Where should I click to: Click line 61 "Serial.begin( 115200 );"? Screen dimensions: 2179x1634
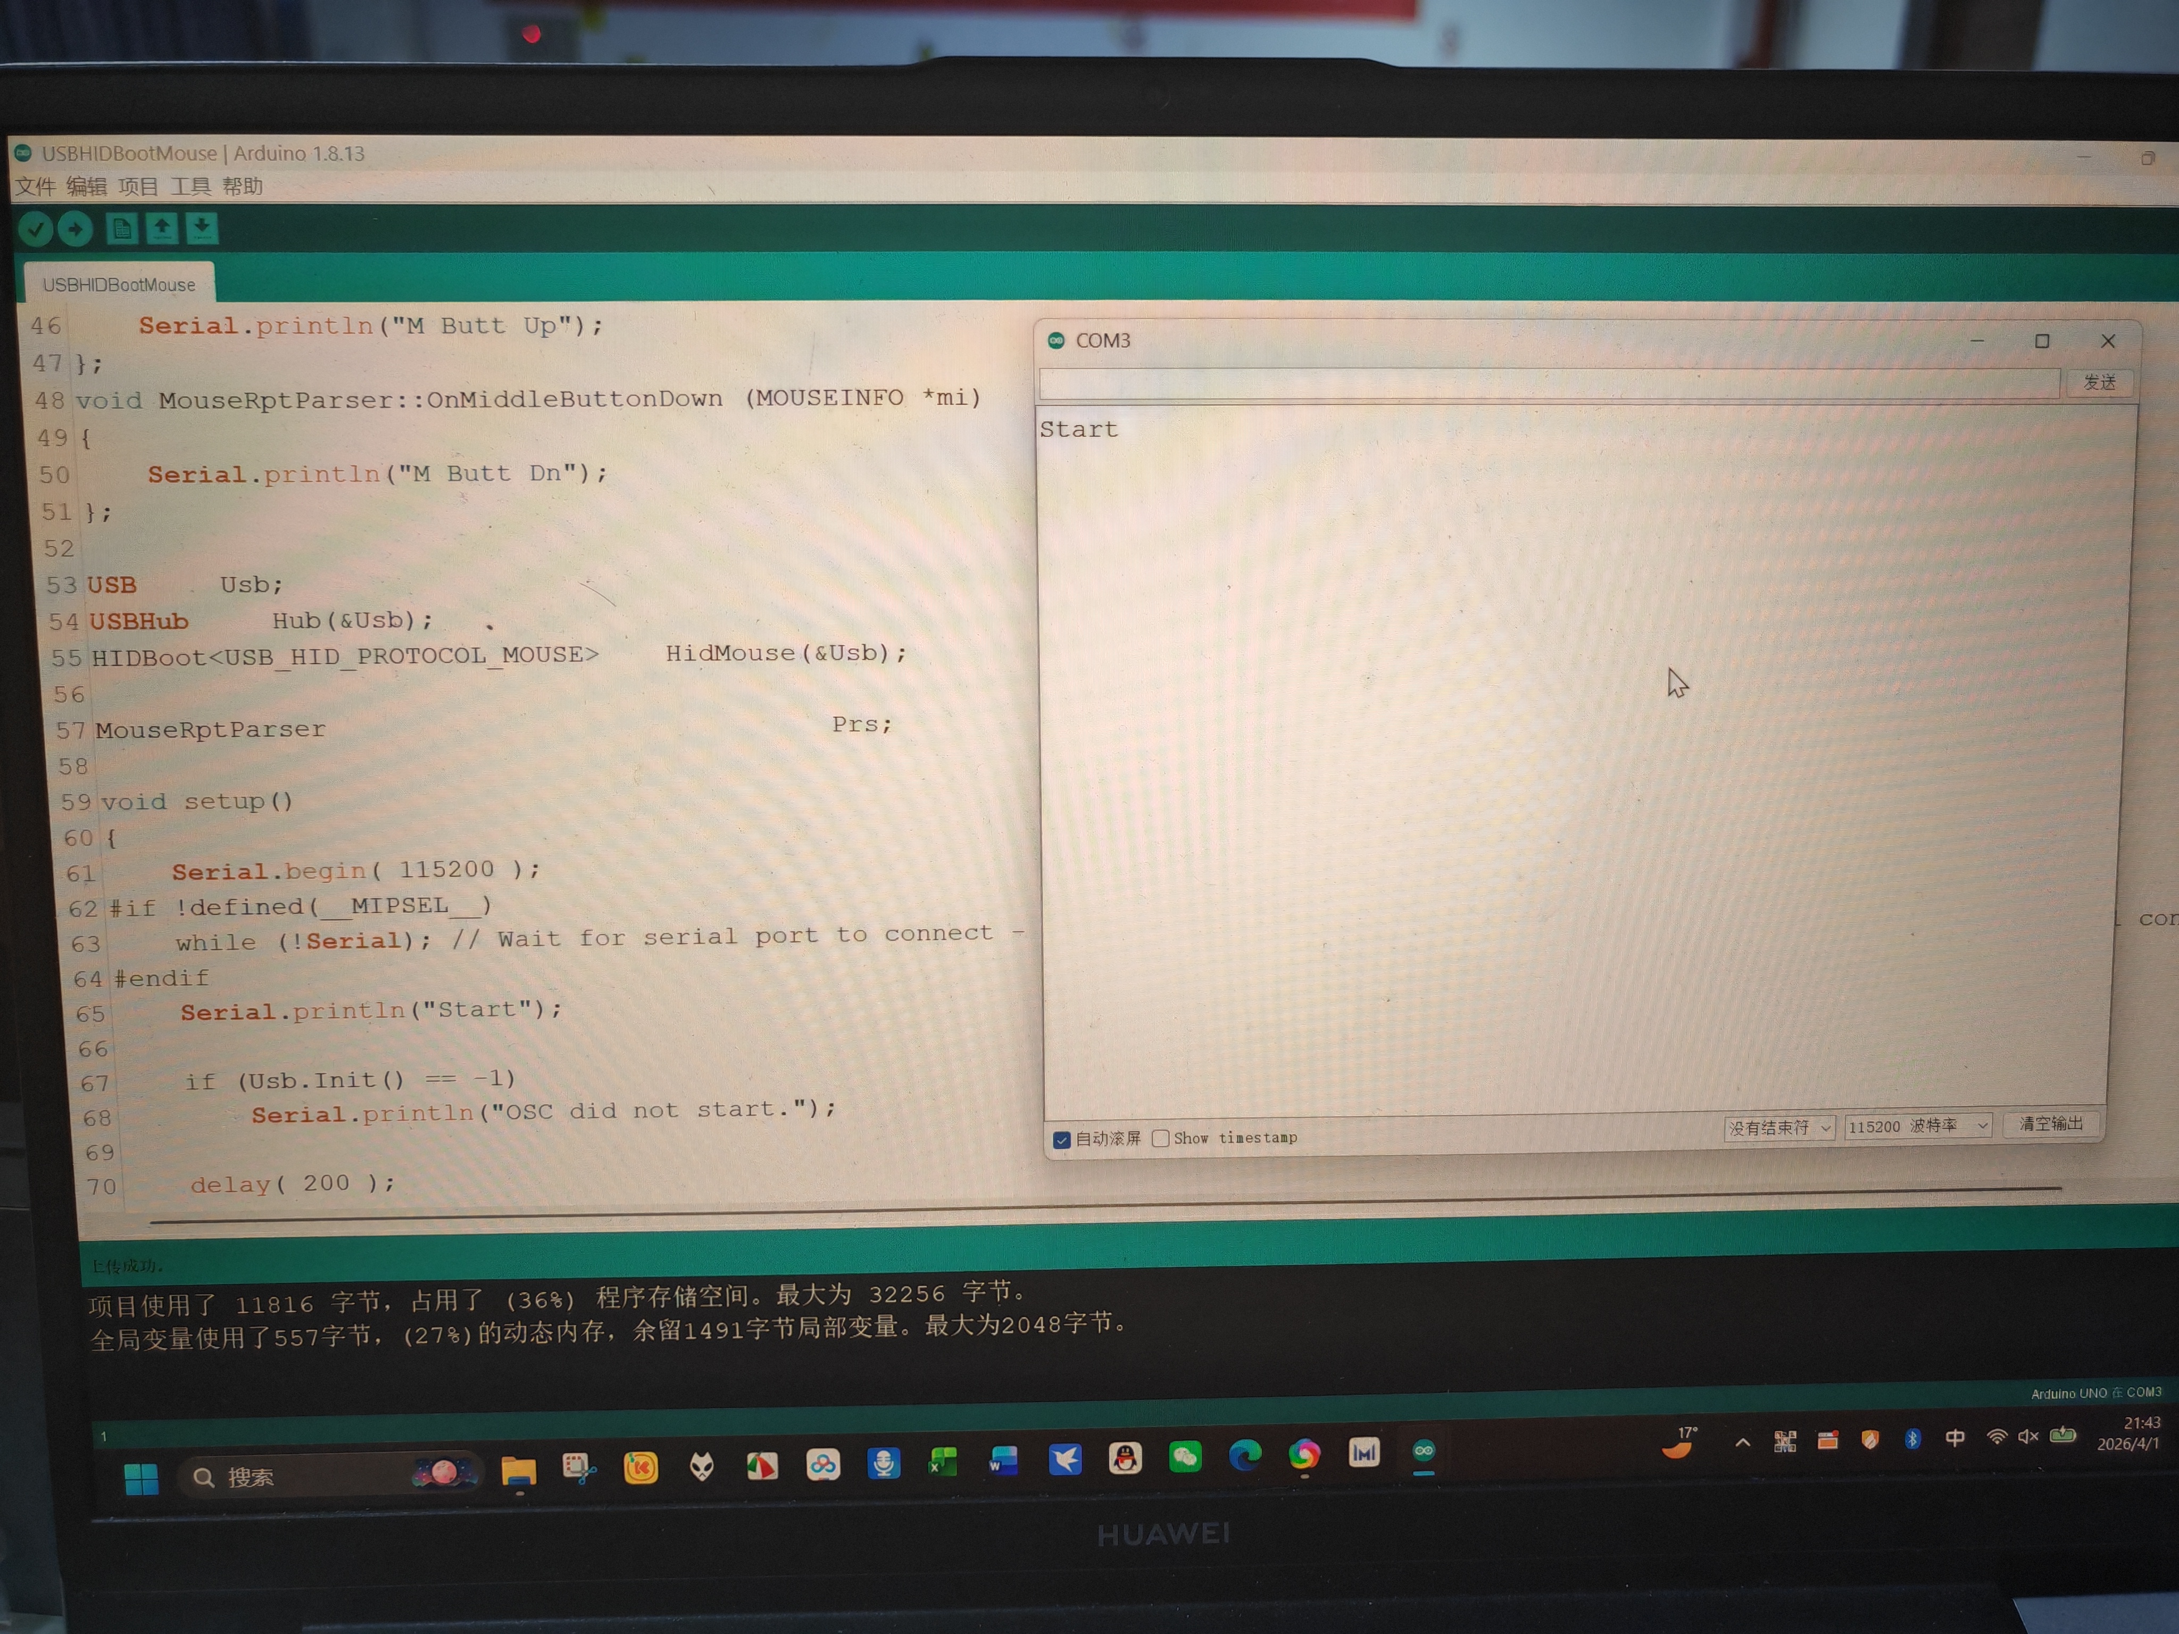pos(355,871)
